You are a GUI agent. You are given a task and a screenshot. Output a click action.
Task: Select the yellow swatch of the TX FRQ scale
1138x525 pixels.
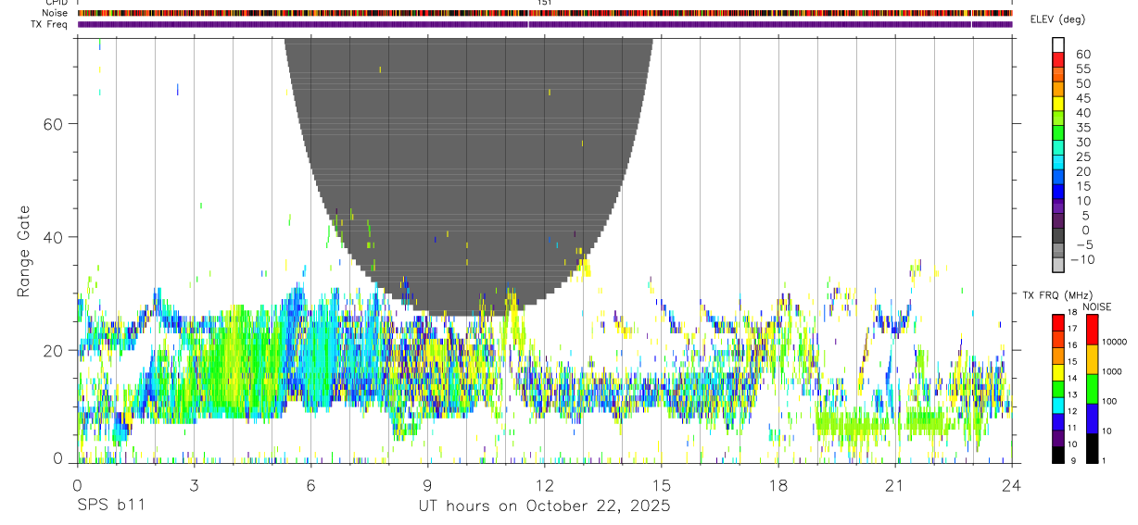1057,372
